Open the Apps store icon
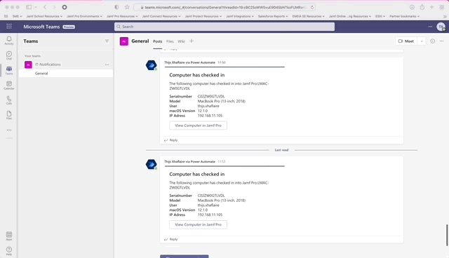This screenshot has height=258, width=449. click(x=9, y=236)
